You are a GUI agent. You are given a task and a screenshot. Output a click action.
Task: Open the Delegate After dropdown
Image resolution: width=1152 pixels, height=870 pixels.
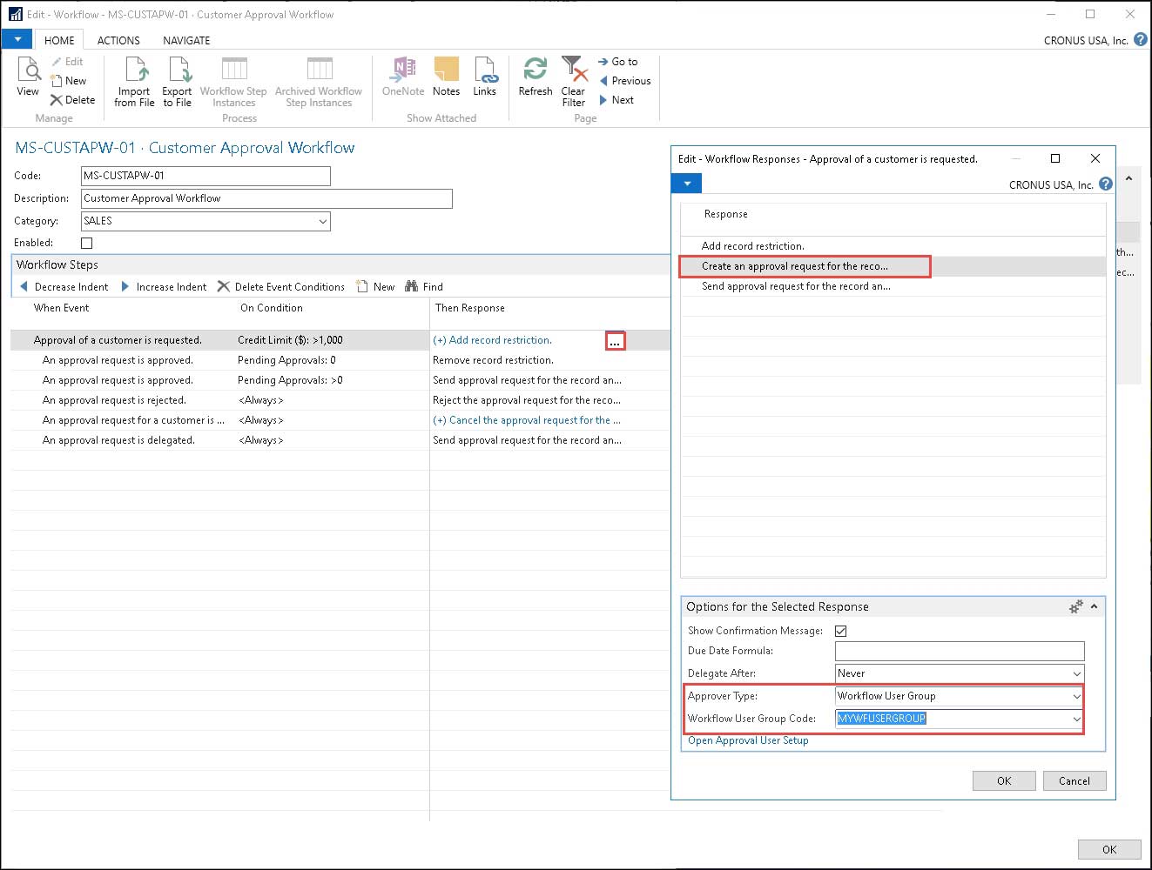pos(1076,673)
